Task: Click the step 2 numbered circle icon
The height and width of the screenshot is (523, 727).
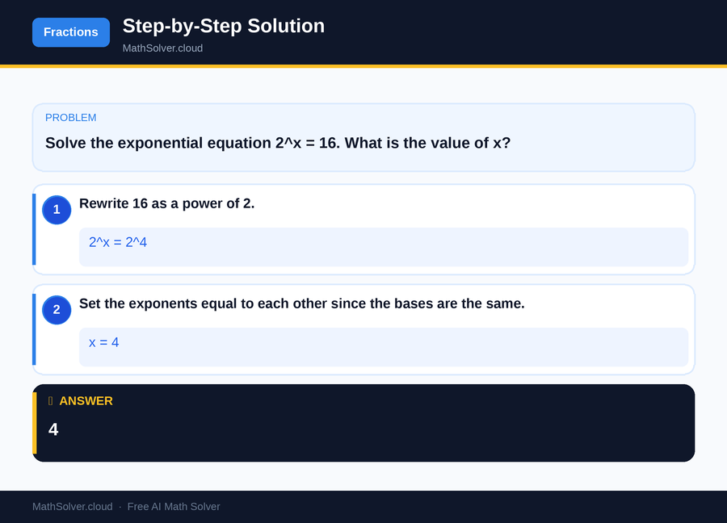Action: pos(57,310)
